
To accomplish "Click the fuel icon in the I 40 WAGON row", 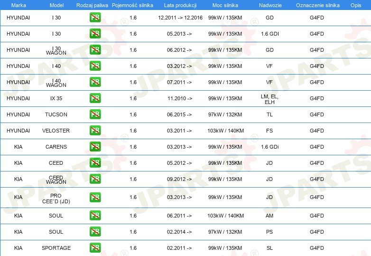I will (95, 82).
